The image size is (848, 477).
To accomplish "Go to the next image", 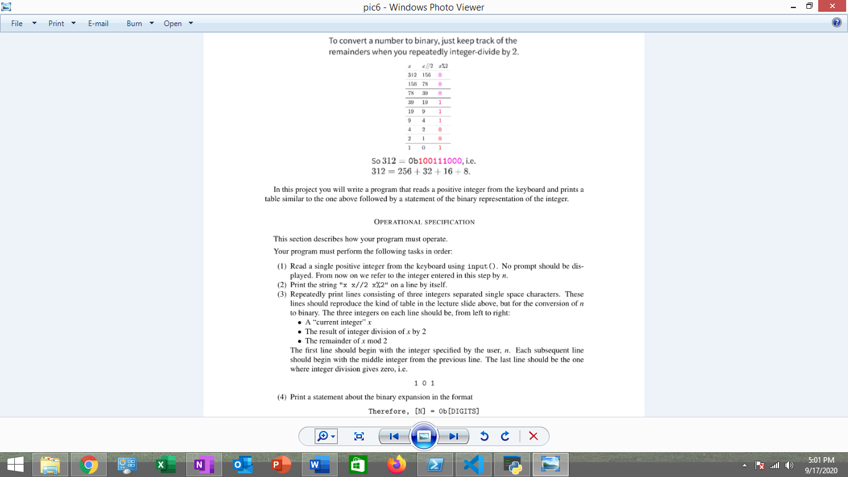I will tap(454, 436).
